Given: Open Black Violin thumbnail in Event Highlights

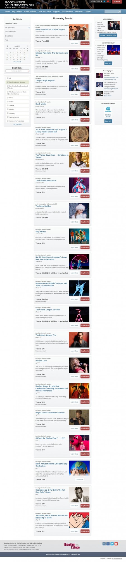Looking at the screenshot, I should (100, 94).
